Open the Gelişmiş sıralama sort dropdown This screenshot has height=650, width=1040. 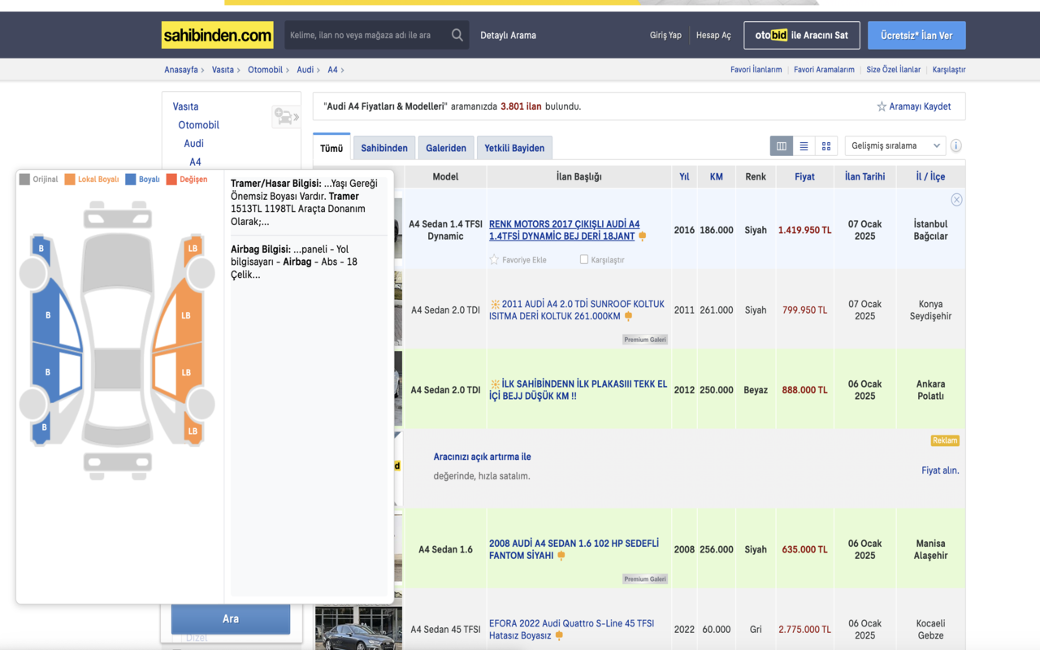(895, 146)
